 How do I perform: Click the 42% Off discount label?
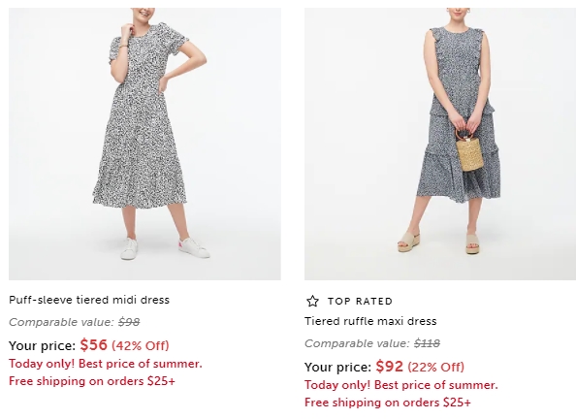coord(141,346)
